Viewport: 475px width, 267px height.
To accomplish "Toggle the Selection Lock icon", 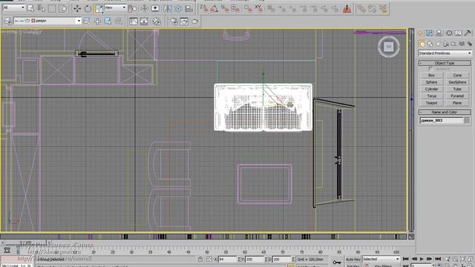I will tap(200, 259).
